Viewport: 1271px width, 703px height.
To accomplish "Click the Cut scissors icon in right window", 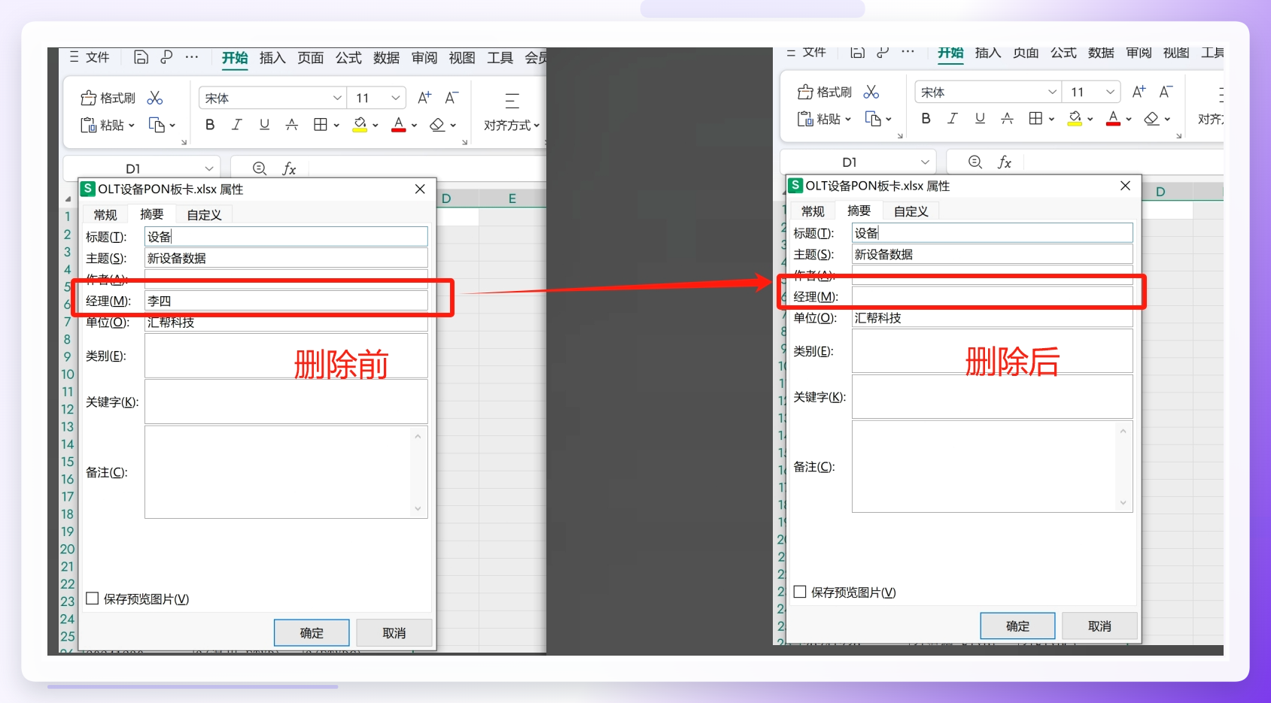I will tap(871, 92).
